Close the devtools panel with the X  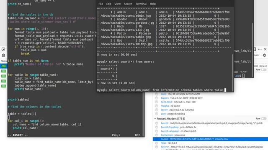point(265,49)
